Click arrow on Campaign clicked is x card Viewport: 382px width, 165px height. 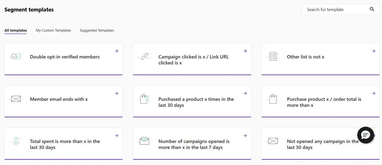[x=245, y=51]
